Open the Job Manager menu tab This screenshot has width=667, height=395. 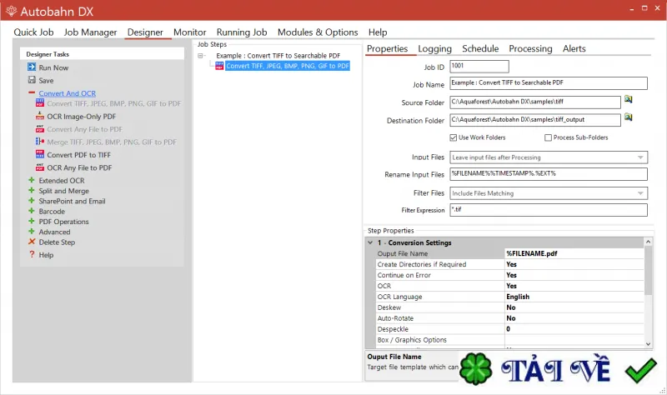point(90,32)
